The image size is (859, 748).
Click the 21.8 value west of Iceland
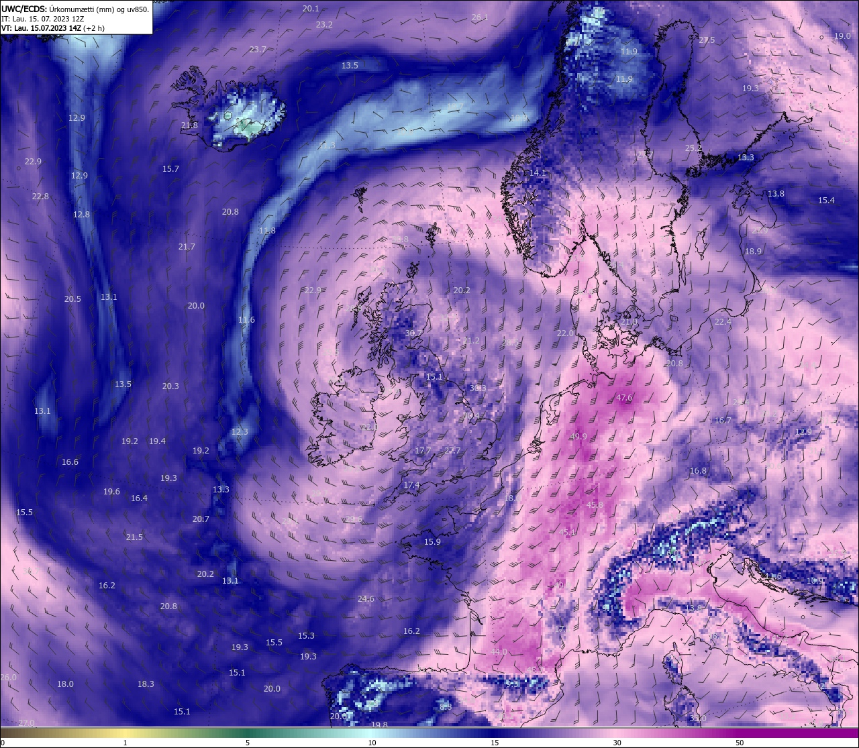189,125
